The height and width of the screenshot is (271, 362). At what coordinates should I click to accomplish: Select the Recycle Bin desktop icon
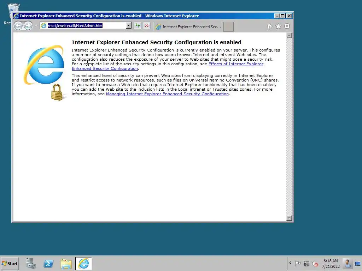(10, 14)
